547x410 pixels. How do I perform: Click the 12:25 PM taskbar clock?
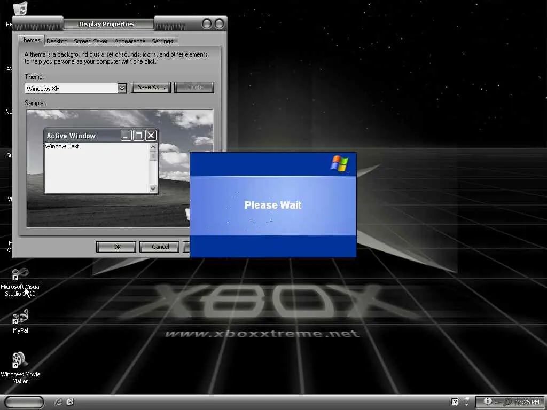pos(527,402)
